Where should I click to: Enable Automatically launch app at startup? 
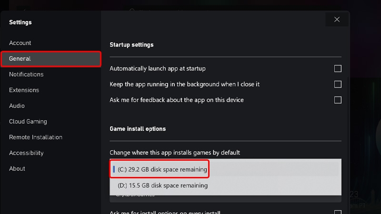[x=338, y=68]
